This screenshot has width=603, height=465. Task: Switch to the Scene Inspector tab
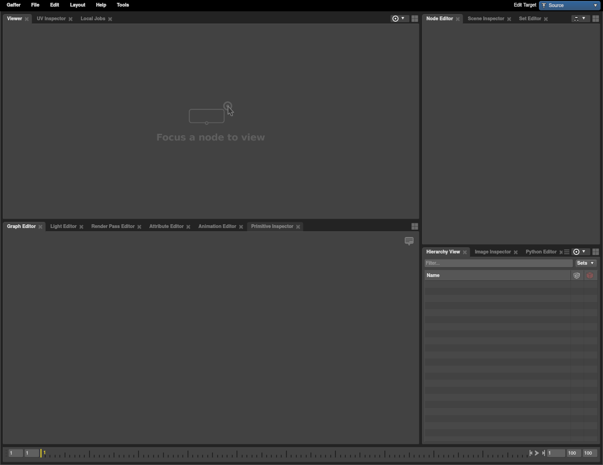point(486,18)
